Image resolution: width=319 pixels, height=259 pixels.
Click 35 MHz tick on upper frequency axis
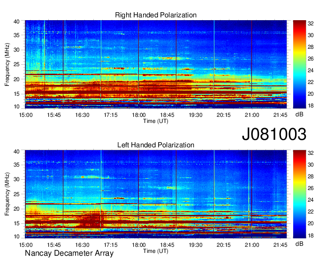coord(16,35)
